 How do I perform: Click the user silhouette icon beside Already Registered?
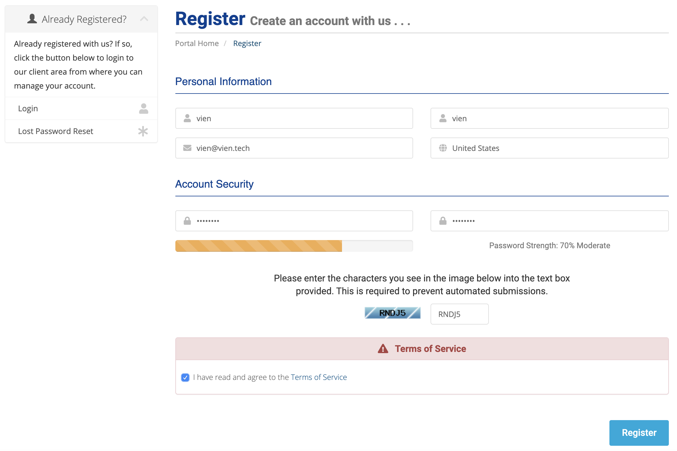pos(32,19)
